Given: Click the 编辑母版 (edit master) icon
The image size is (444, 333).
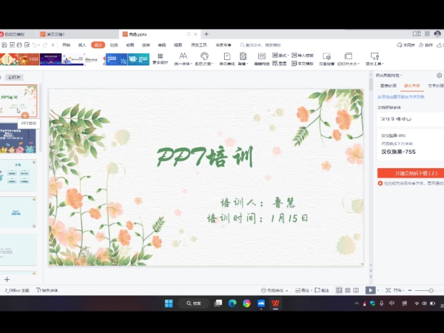Looking at the screenshot, I should 261,59.
